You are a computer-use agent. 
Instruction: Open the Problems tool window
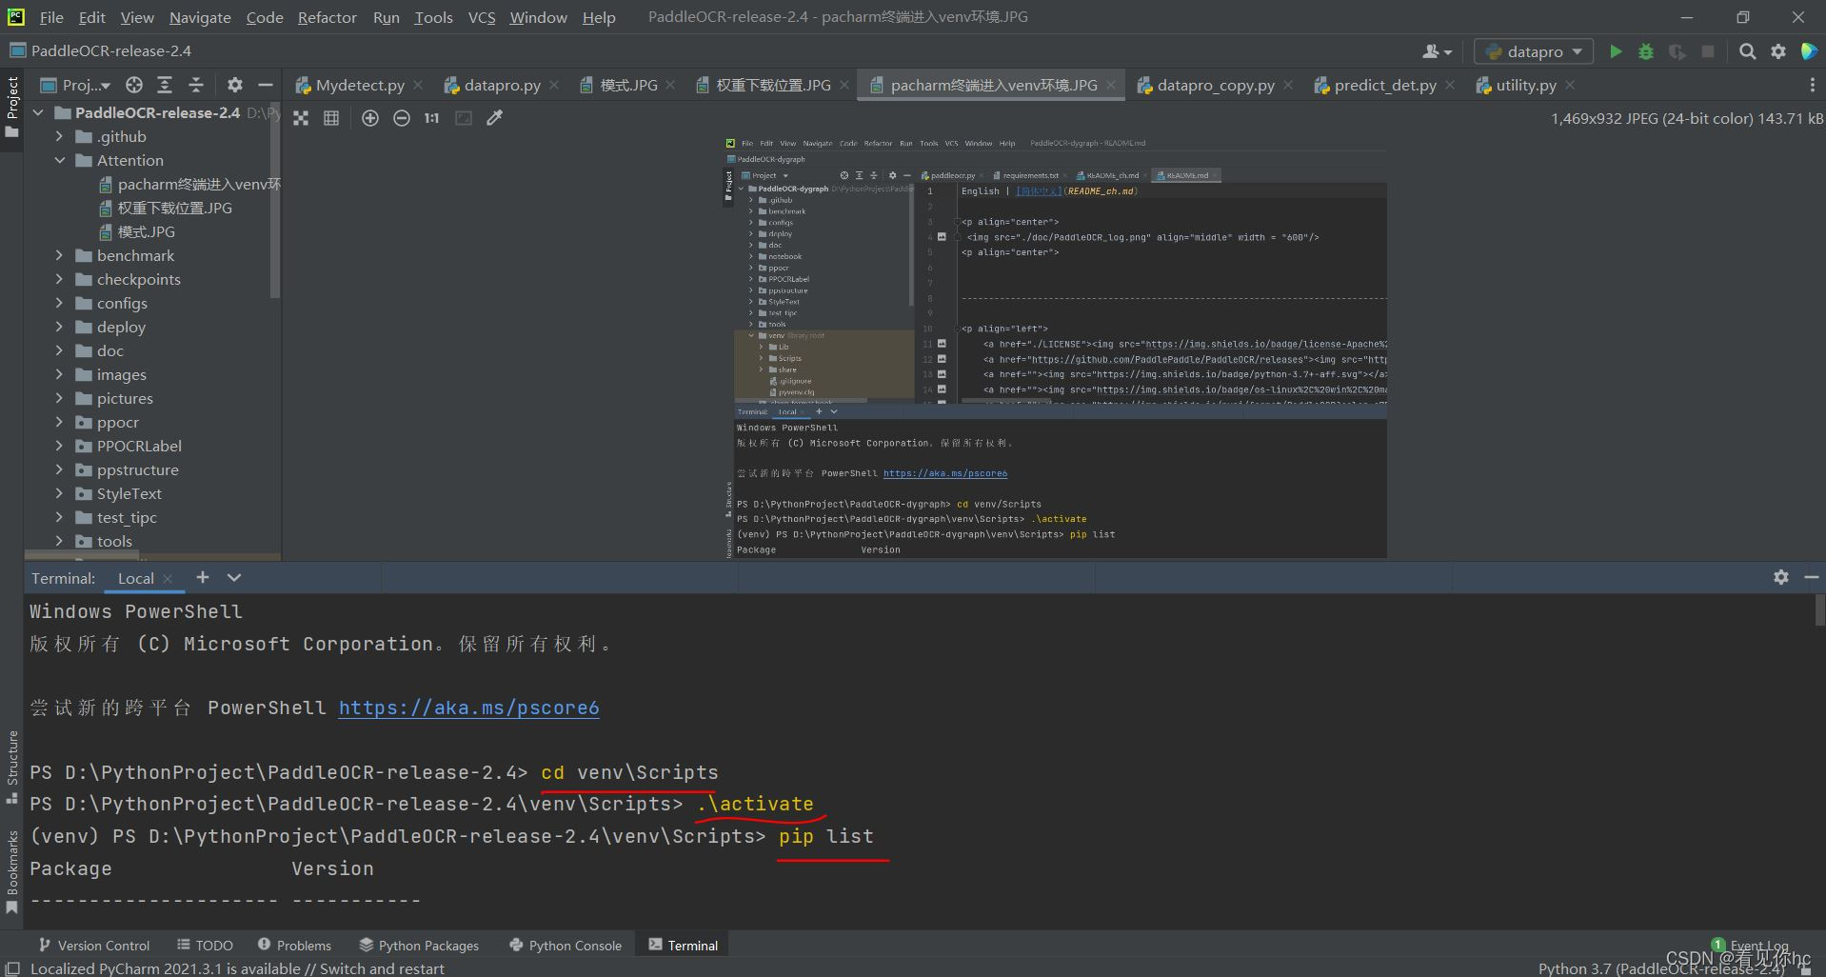coord(294,946)
